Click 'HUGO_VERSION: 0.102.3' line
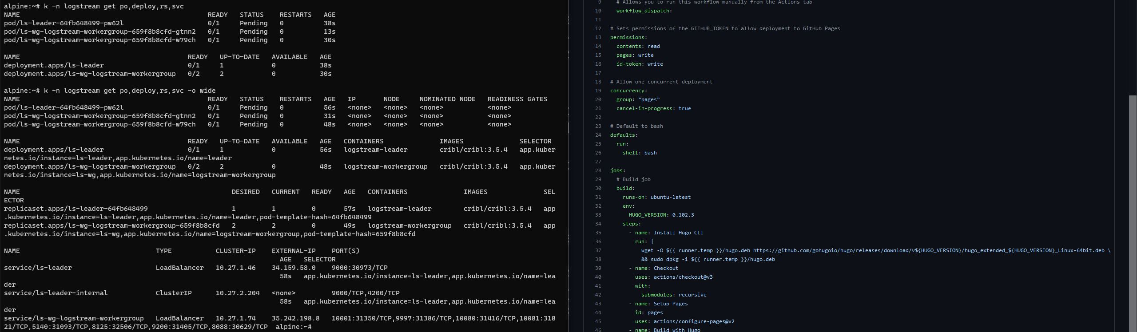 tap(661, 215)
